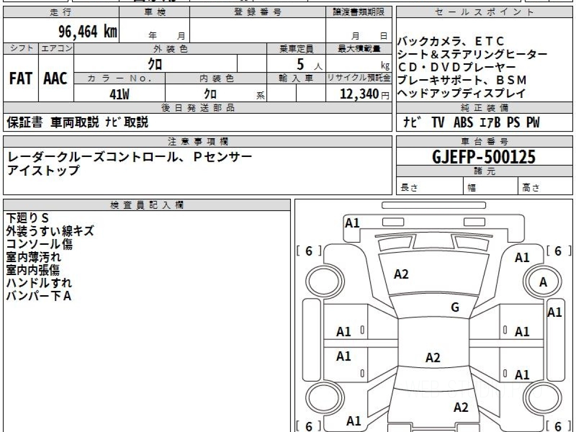Click the G mark on the windshield
The image size is (576, 432).
point(455,308)
